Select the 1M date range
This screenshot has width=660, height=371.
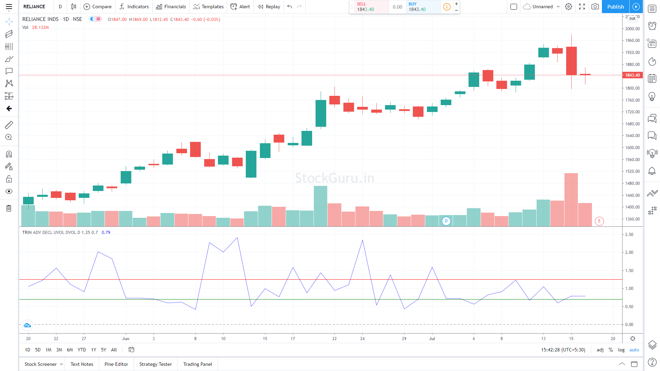coord(48,350)
